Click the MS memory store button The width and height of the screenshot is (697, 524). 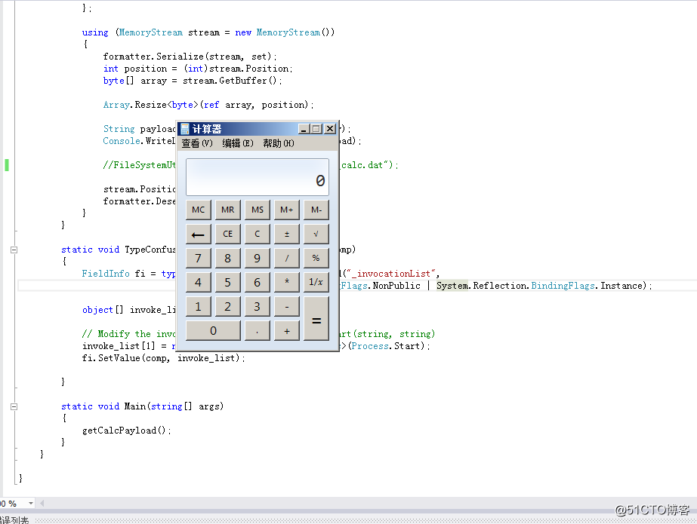click(x=258, y=210)
